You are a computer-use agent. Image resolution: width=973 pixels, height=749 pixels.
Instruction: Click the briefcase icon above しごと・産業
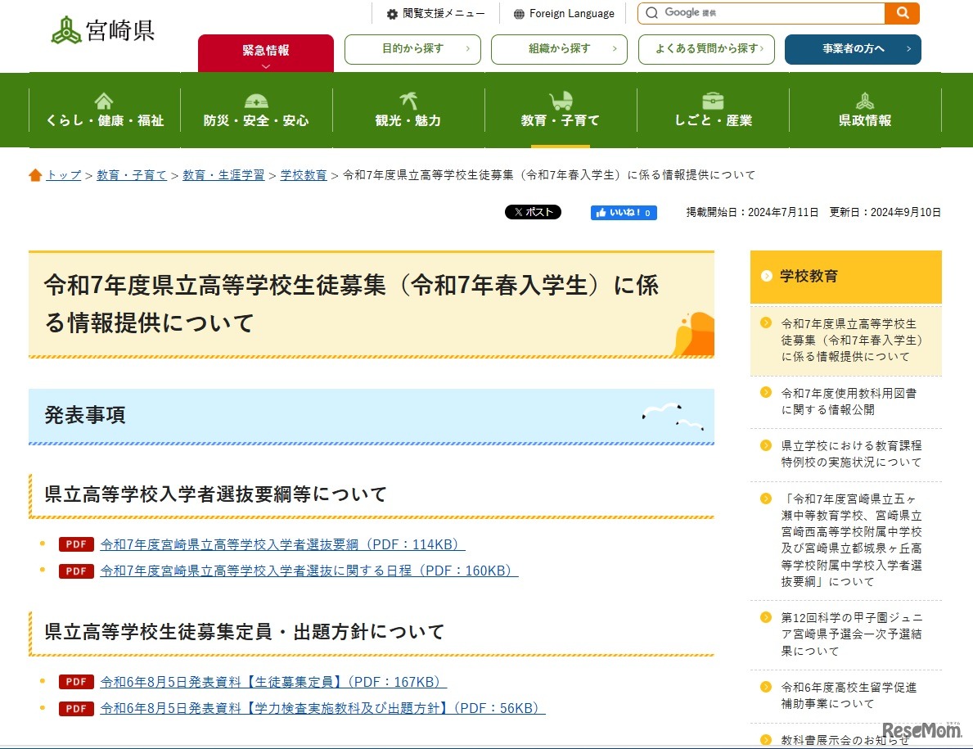(x=712, y=100)
